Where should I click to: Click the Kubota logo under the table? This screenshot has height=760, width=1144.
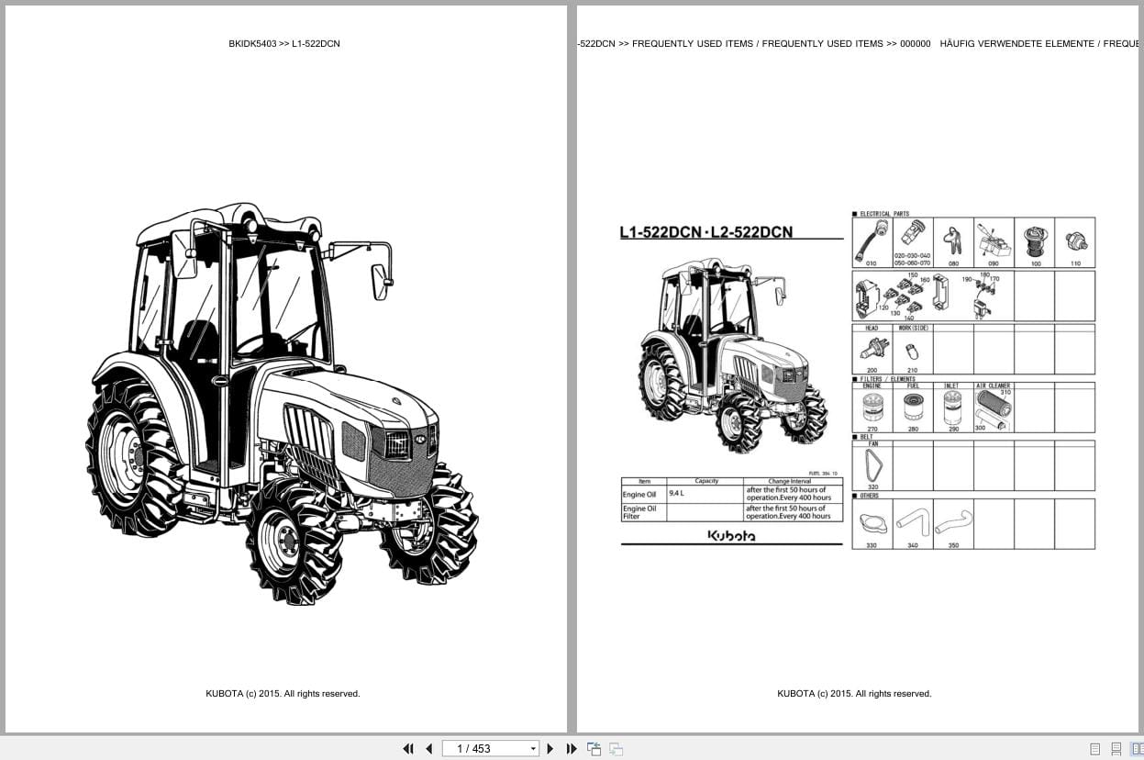[x=732, y=535]
